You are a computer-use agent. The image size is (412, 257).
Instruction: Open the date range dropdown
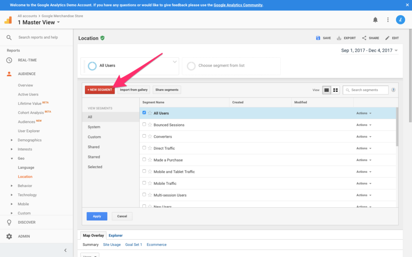pos(369,51)
